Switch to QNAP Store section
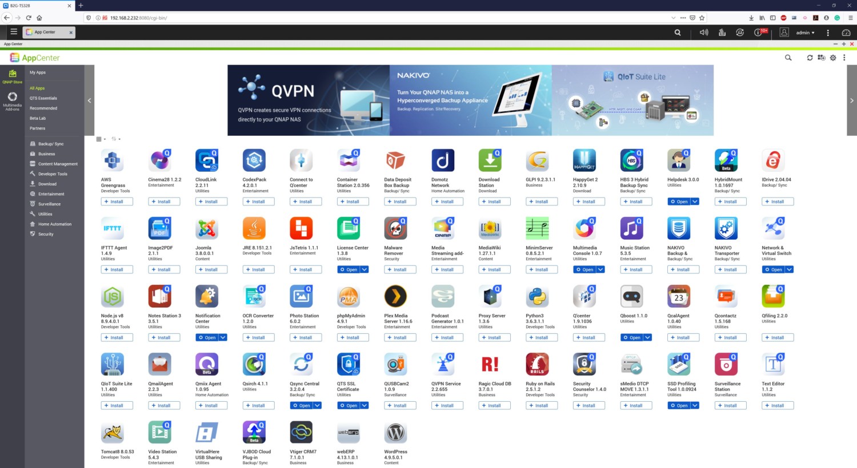857x468 pixels. point(12,76)
